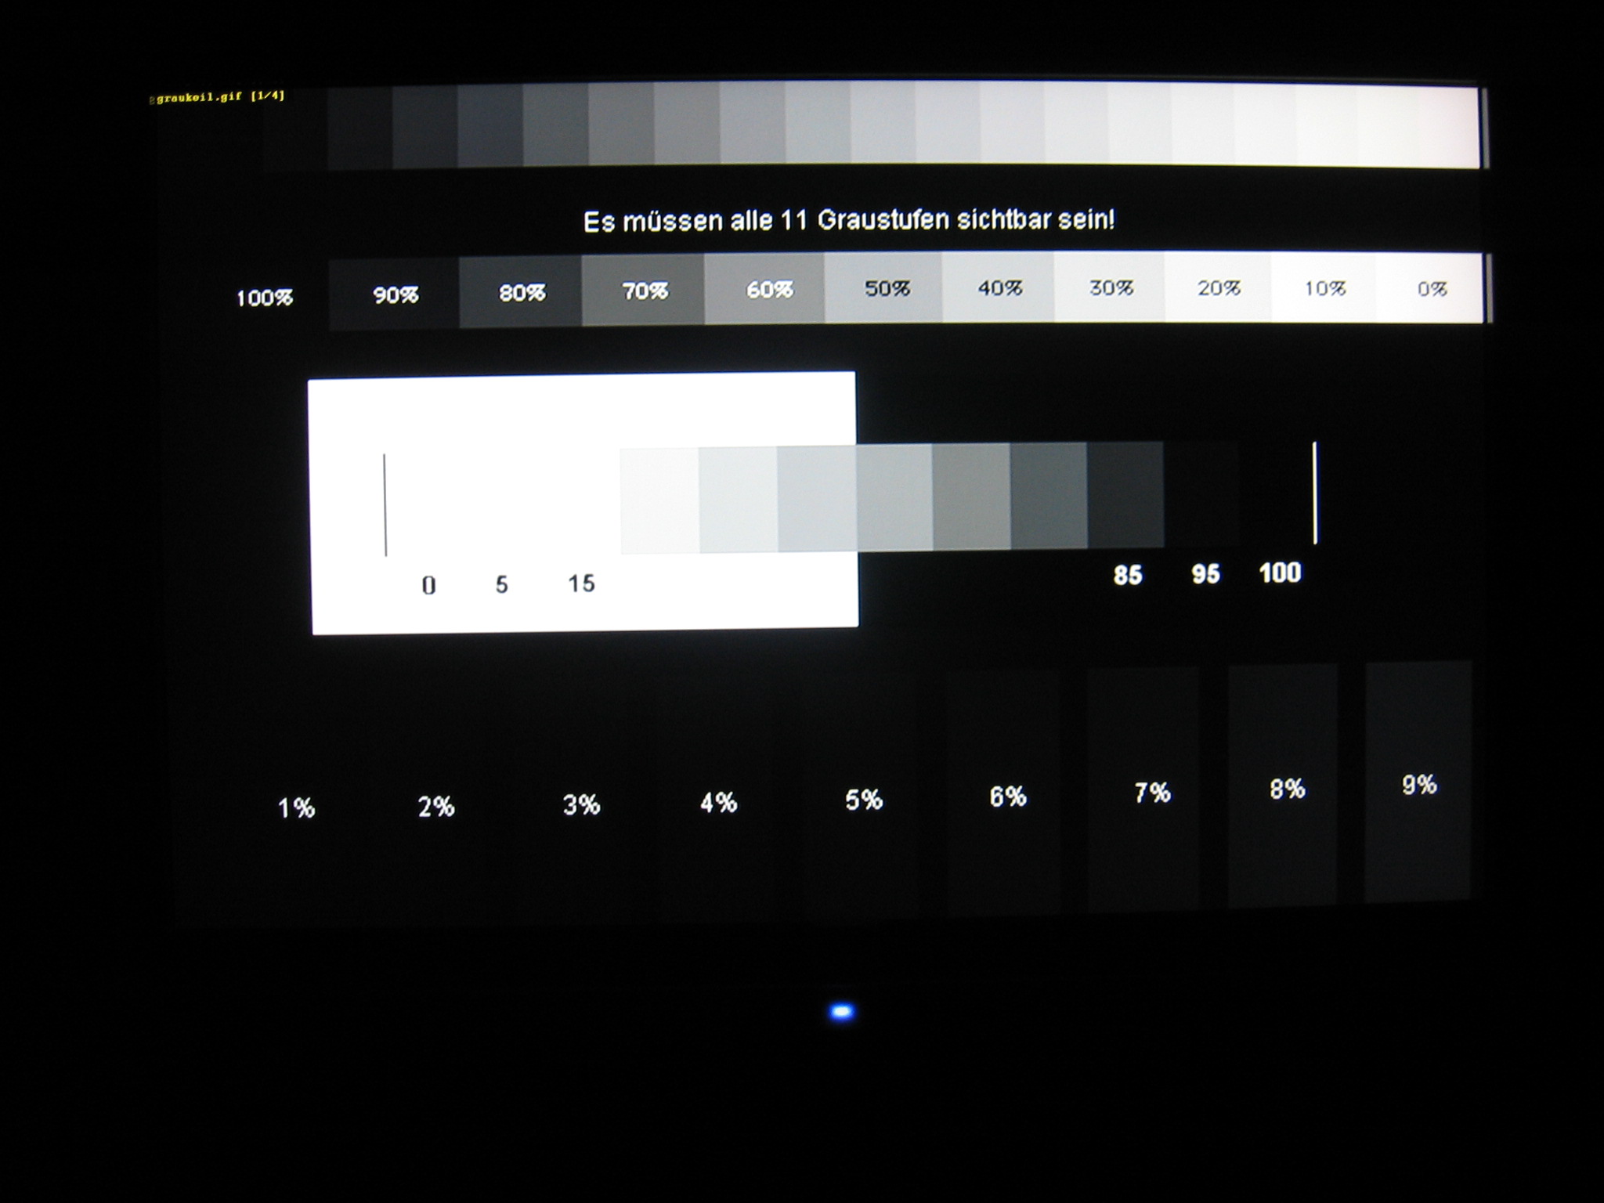Image resolution: width=1604 pixels, height=1203 pixels.
Task: Click the 30% gray step
Action: click(x=1110, y=287)
